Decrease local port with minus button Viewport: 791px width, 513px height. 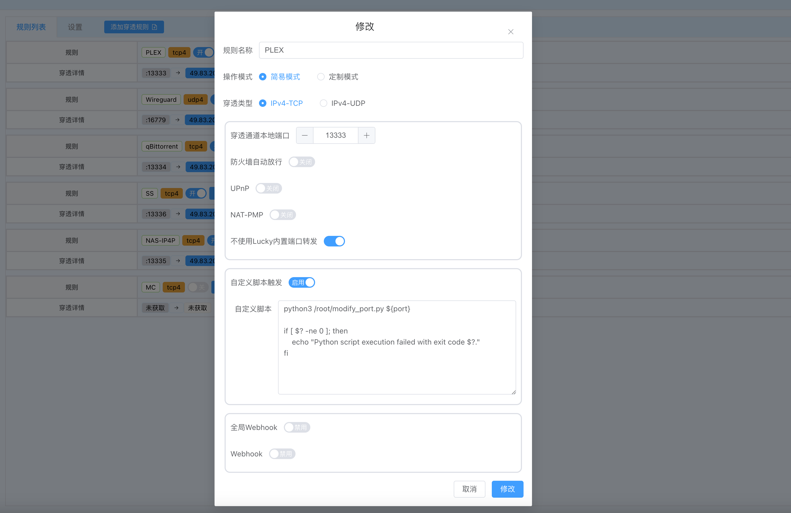tap(304, 135)
